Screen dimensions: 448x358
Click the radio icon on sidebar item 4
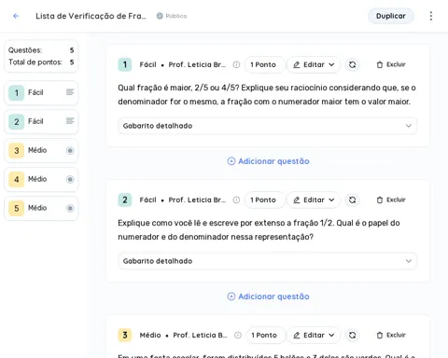[70, 179]
